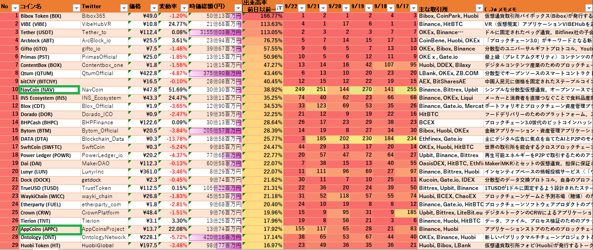Open the コイン名 column filter dropdown
Image resolution: width=593 pixels, height=250 pixels.
75,8
